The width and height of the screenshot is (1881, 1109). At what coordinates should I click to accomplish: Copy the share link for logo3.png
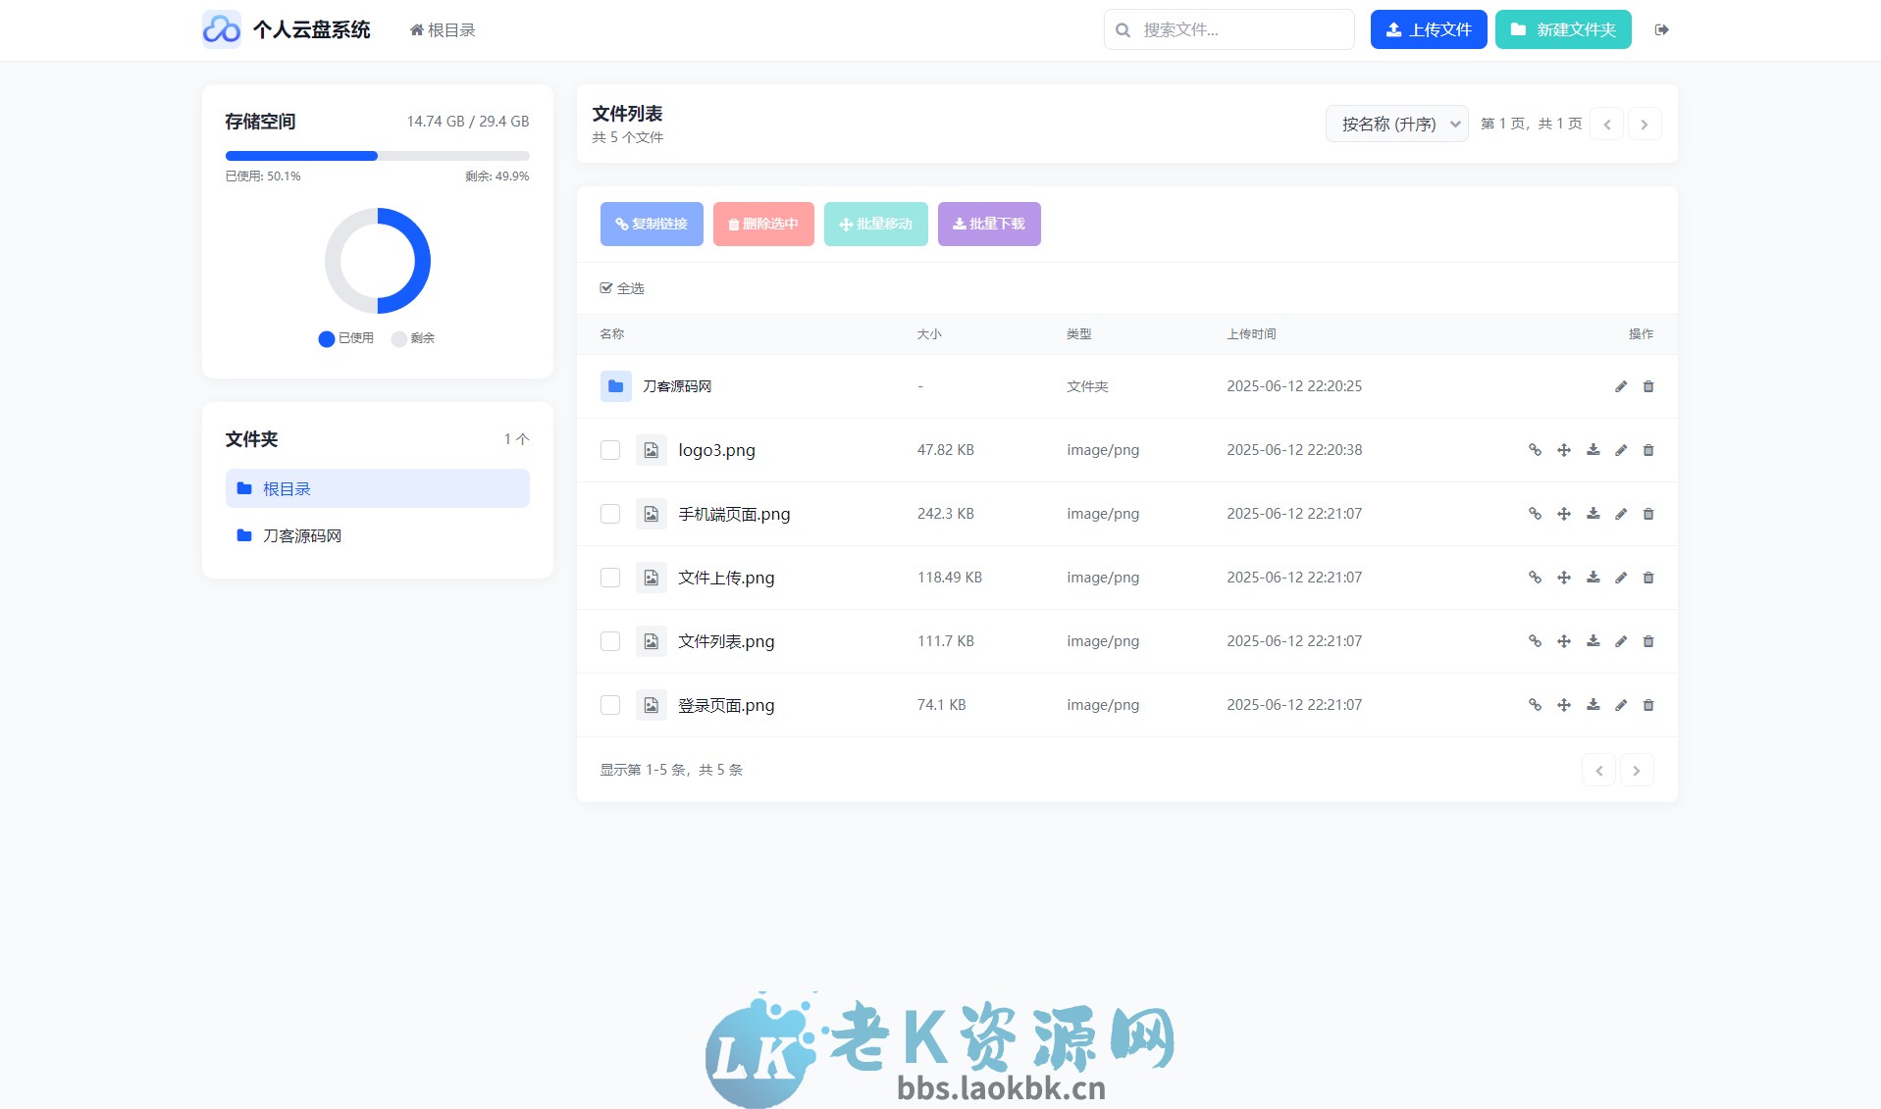(x=1534, y=450)
